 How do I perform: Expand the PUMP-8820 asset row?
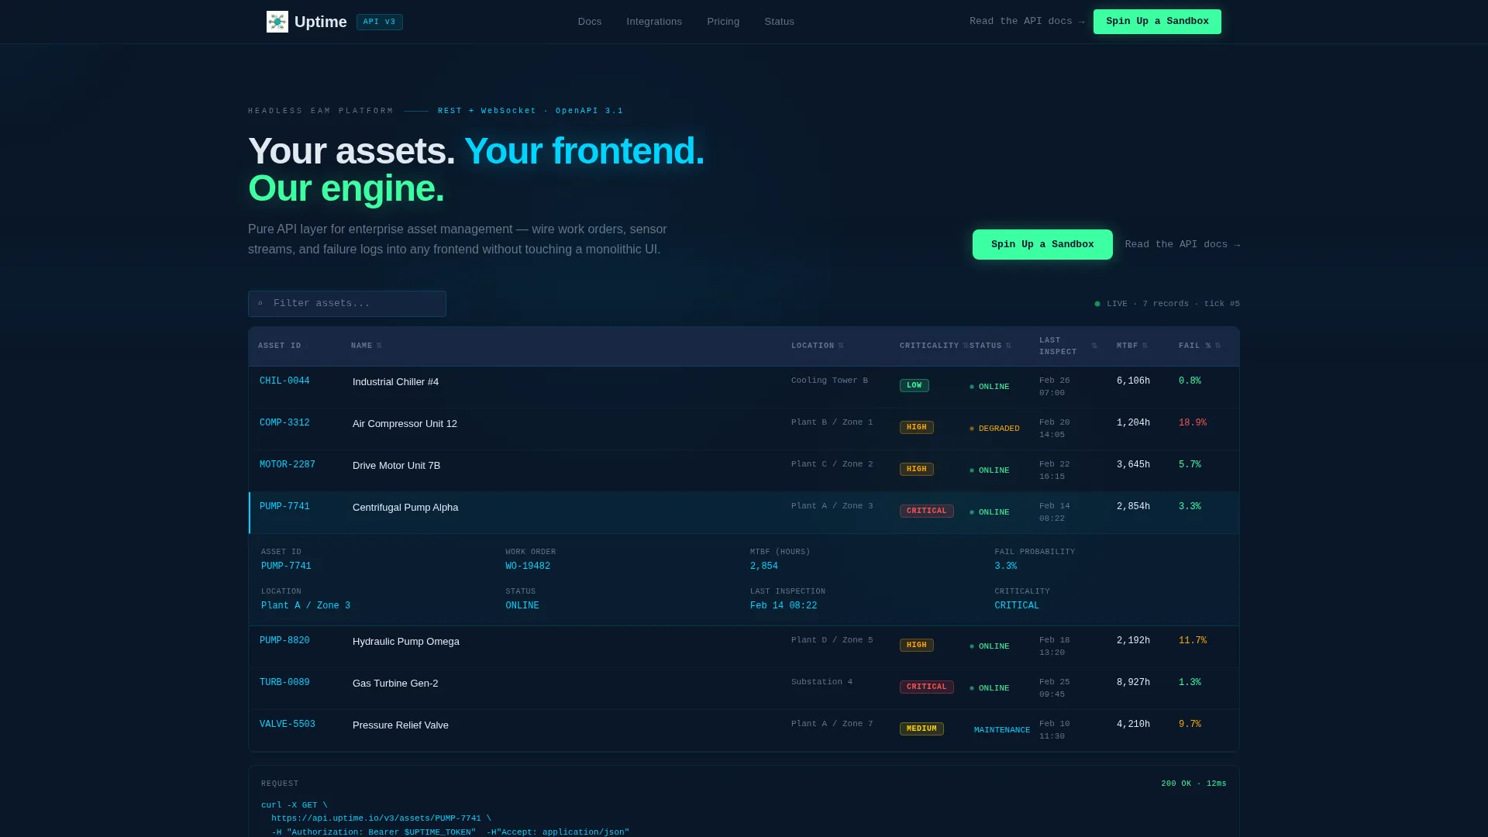tap(744, 646)
